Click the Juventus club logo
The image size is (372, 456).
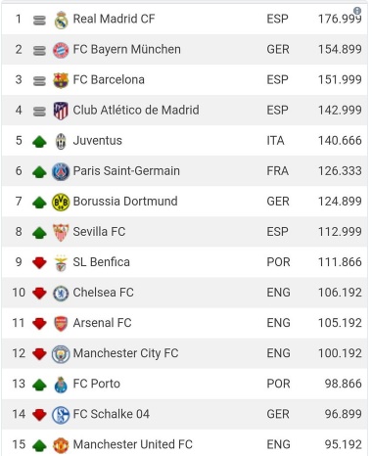61,141
